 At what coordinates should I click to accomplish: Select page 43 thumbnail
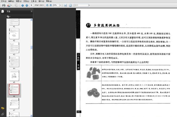14,48
